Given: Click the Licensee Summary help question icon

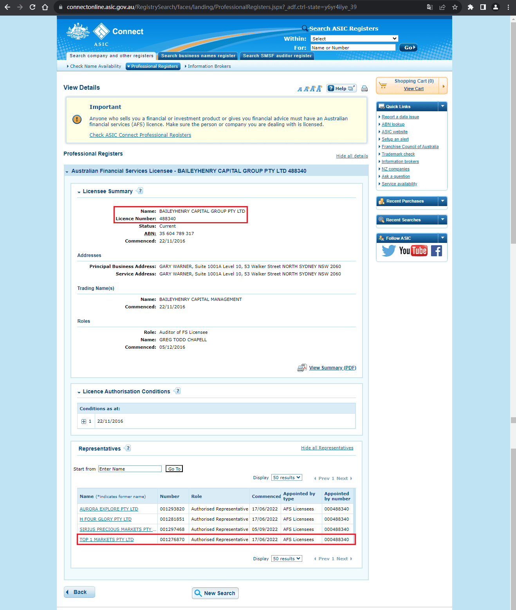Looking at the screenshot, I should tap(140, 191).
